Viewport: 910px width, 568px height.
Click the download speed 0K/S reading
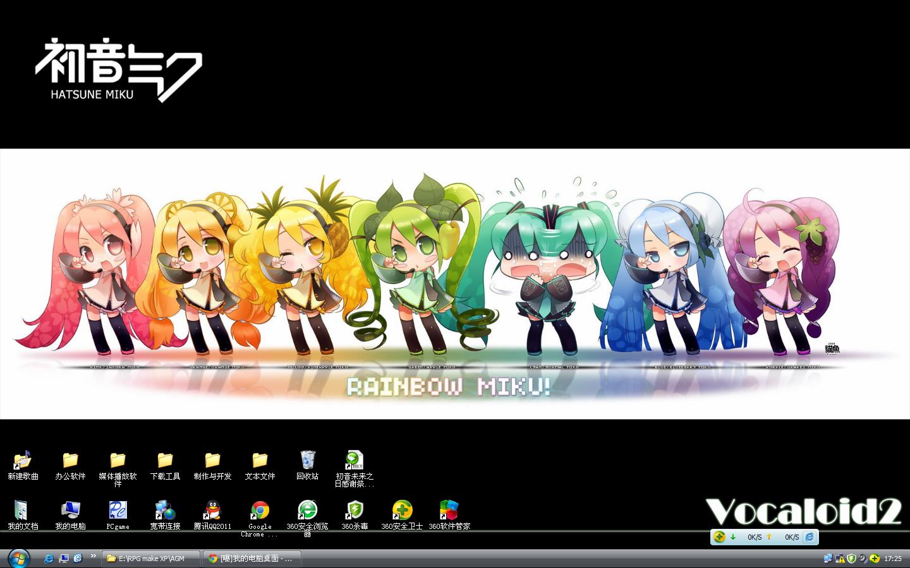(755, 538)
